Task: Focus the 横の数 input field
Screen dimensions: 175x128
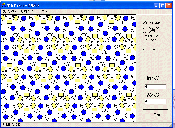Action: pyautogui.click(x=155, y=86)
